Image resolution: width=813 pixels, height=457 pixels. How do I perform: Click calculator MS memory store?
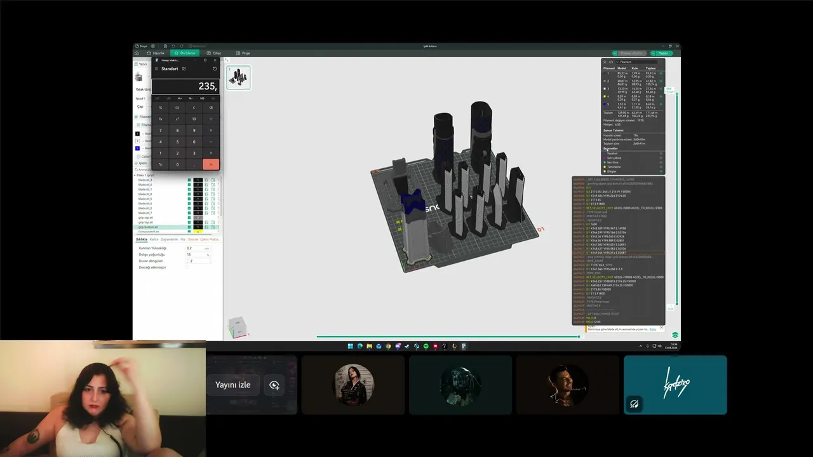pyautogui.click(x=202, y=98)
